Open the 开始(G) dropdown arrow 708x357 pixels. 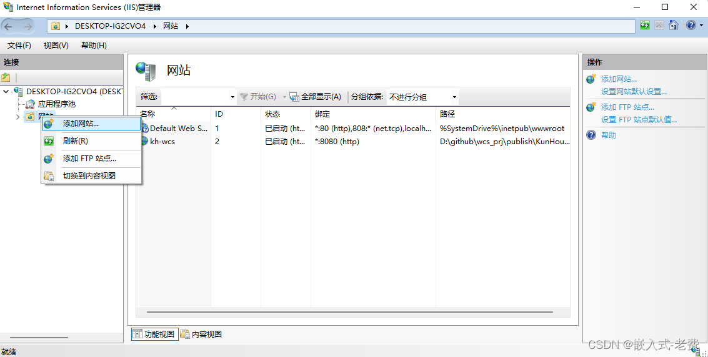pyautogui.click(x=284, y=97)
